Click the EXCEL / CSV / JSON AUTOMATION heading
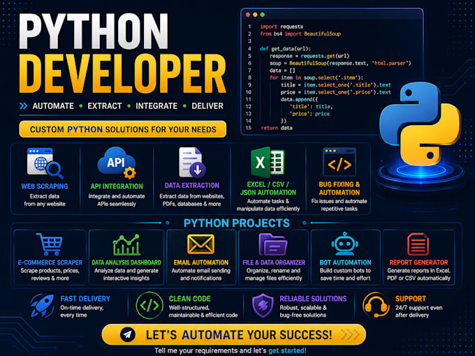 (x=268, y=188)
